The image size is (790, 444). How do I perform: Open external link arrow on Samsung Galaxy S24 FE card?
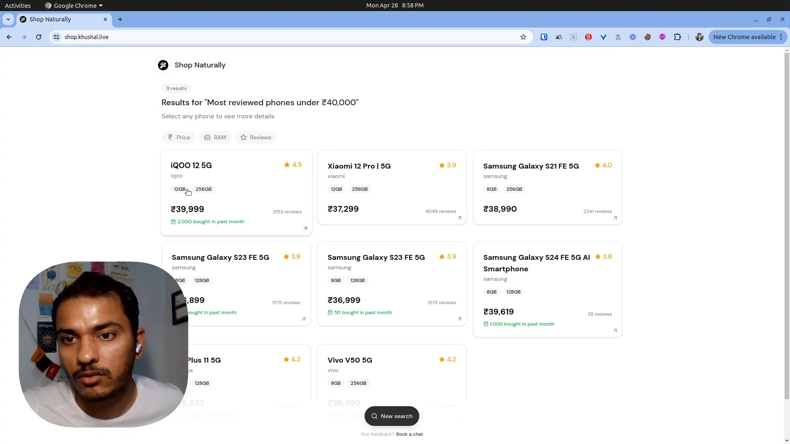615,331
